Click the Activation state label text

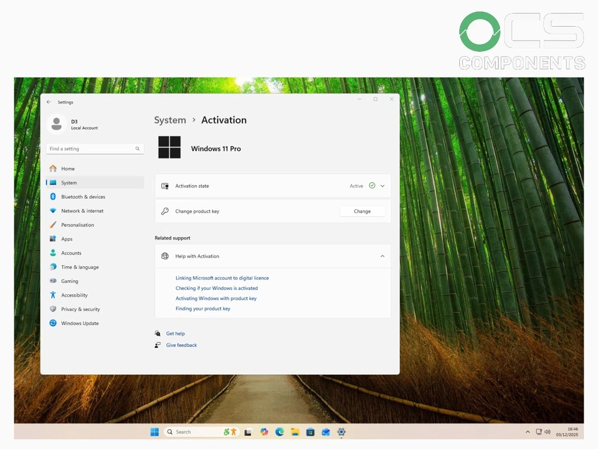[192, 186]
